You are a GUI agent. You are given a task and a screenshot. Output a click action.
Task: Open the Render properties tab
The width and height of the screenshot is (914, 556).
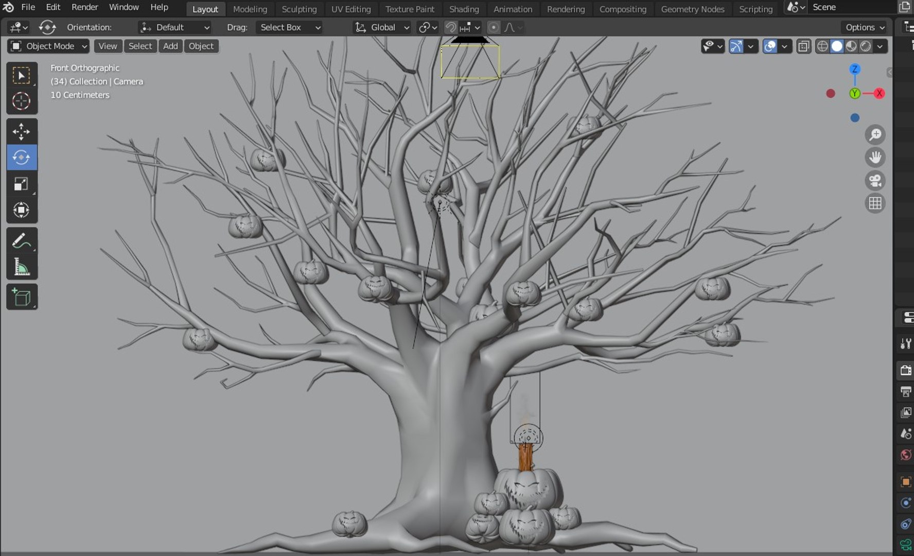(x=906, y=370)
